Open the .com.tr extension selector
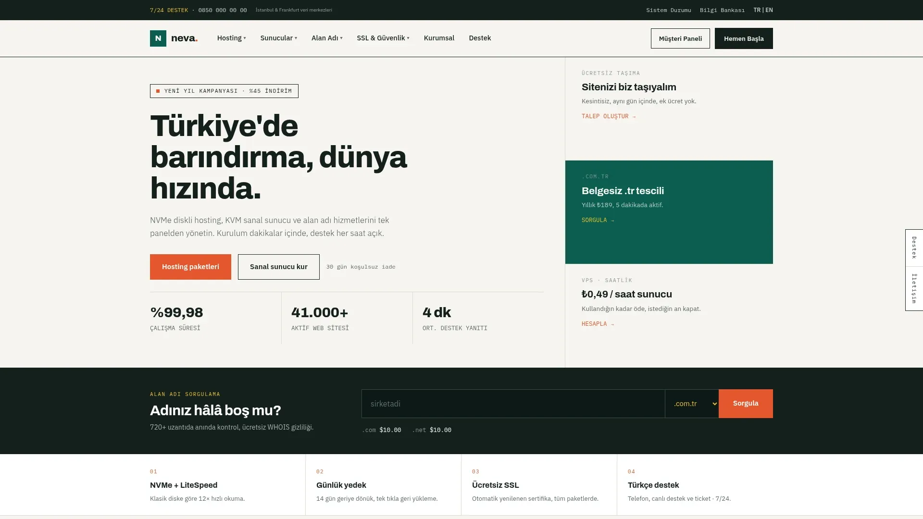The width and height of the screenshot is (923, 519). (692, 404)
